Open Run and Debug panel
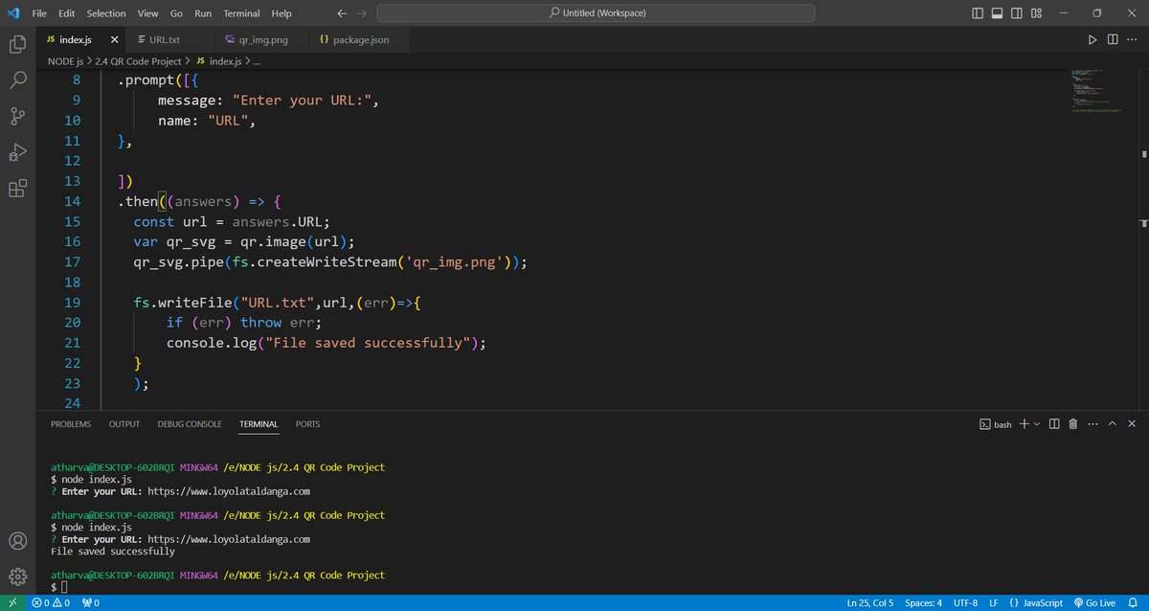Screen dimensions: 1149x611 [x=17, y=152]
